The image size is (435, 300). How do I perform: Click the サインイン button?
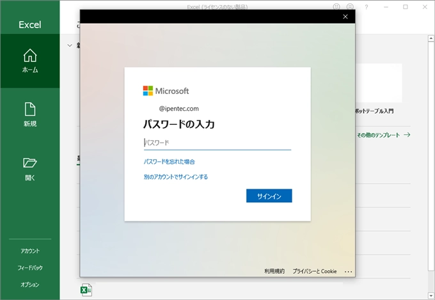pos(269,196)
